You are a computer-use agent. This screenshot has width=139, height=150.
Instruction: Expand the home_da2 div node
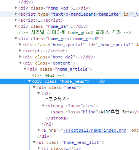20,56
